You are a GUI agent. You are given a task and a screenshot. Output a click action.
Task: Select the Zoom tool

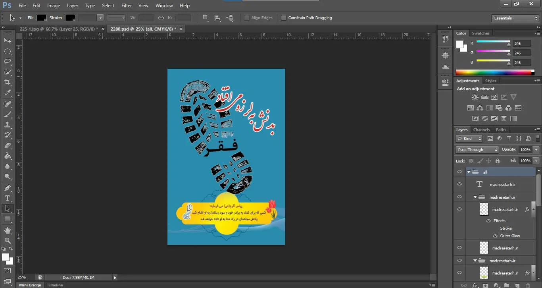8,240
